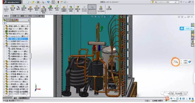Select the 右侧板-0802-new<2> tree item
This screenshot has width=195, height=103.
click(x=18, y=41)
